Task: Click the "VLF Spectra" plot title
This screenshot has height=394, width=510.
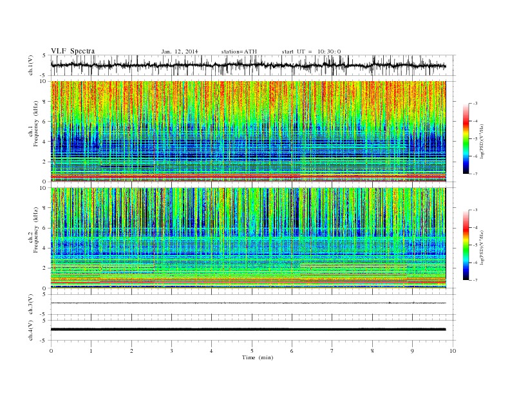Action: 73,51
